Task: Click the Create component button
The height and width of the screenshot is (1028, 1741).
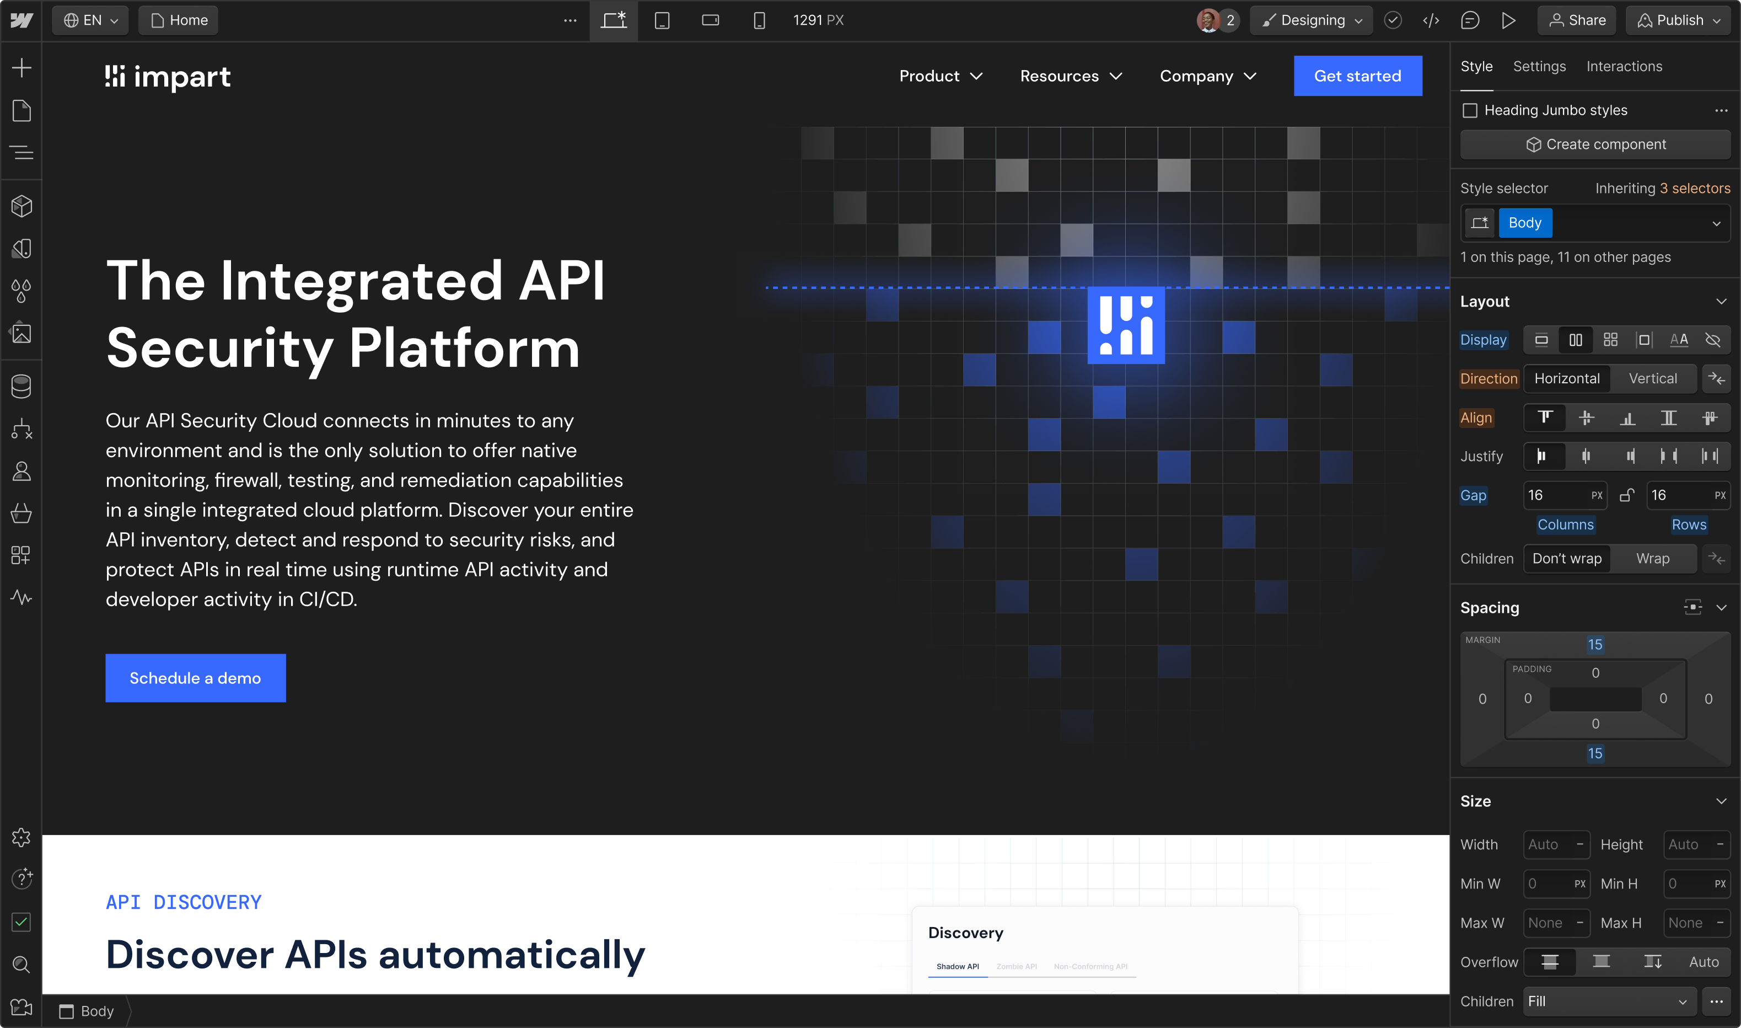Action: pyautogui.click(x=1595, y=145)
